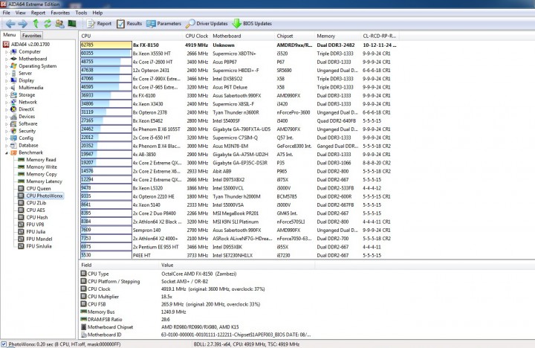535x348 pixels.
Task: Open the Report toolbar button
Action: [x=99, y=24]
